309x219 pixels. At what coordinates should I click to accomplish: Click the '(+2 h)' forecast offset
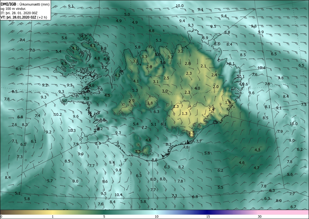pos(42,17)
